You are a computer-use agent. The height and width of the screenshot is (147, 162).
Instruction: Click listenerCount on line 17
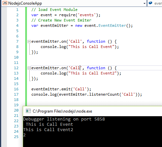[104, 94]
